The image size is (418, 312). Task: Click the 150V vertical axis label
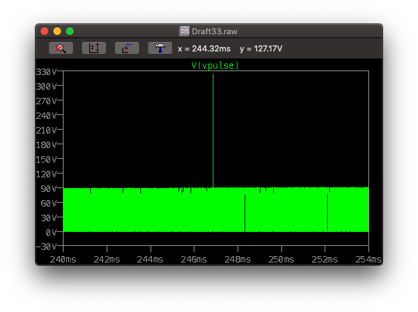click(x=46, y=159)
